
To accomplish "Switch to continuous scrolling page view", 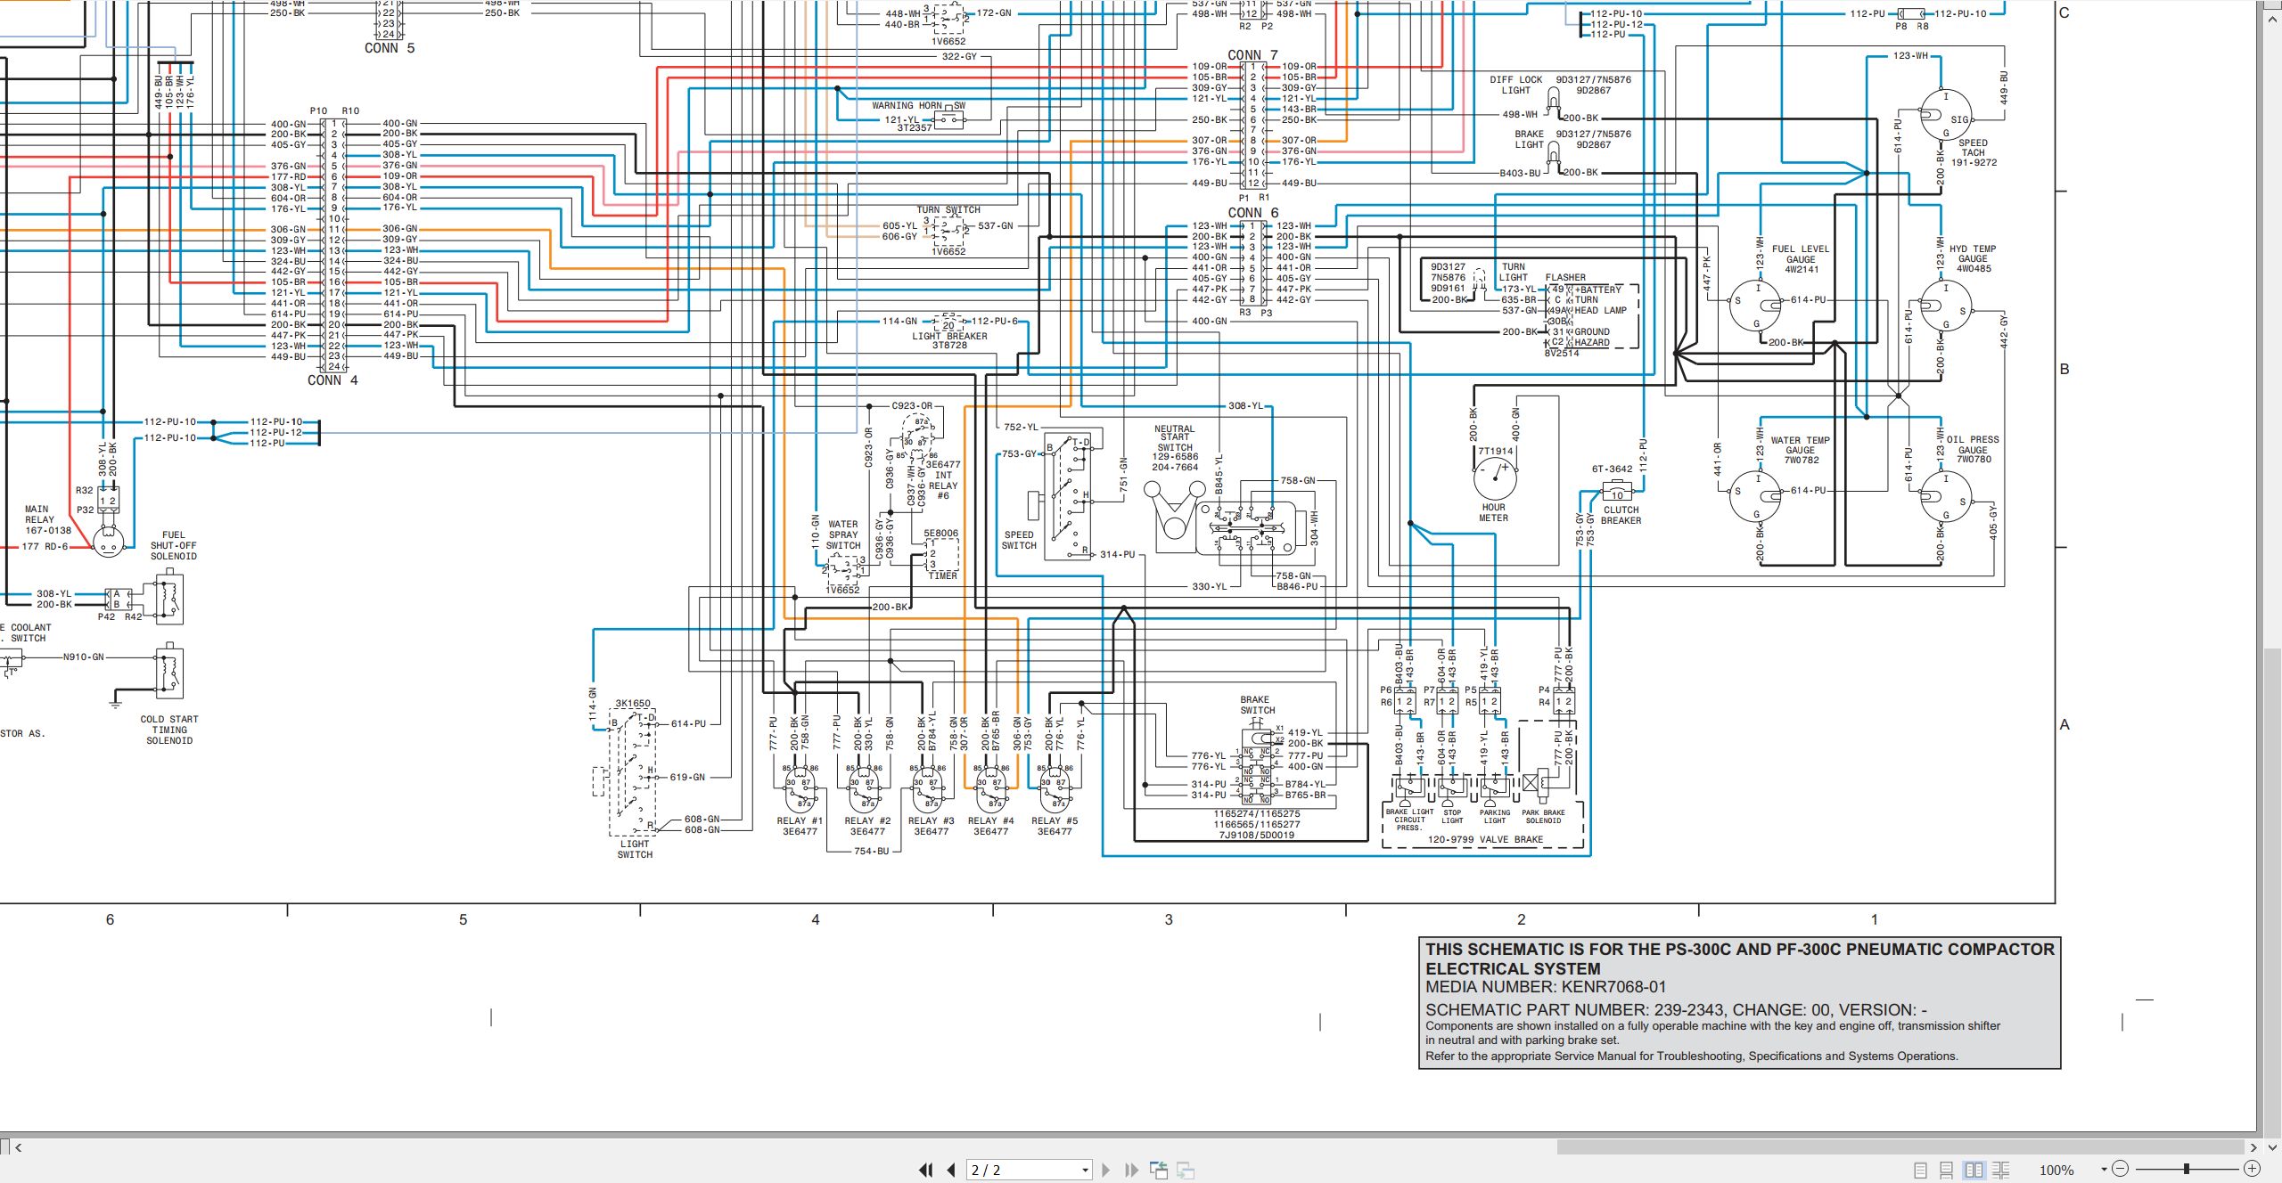I will point(1947,1170).
